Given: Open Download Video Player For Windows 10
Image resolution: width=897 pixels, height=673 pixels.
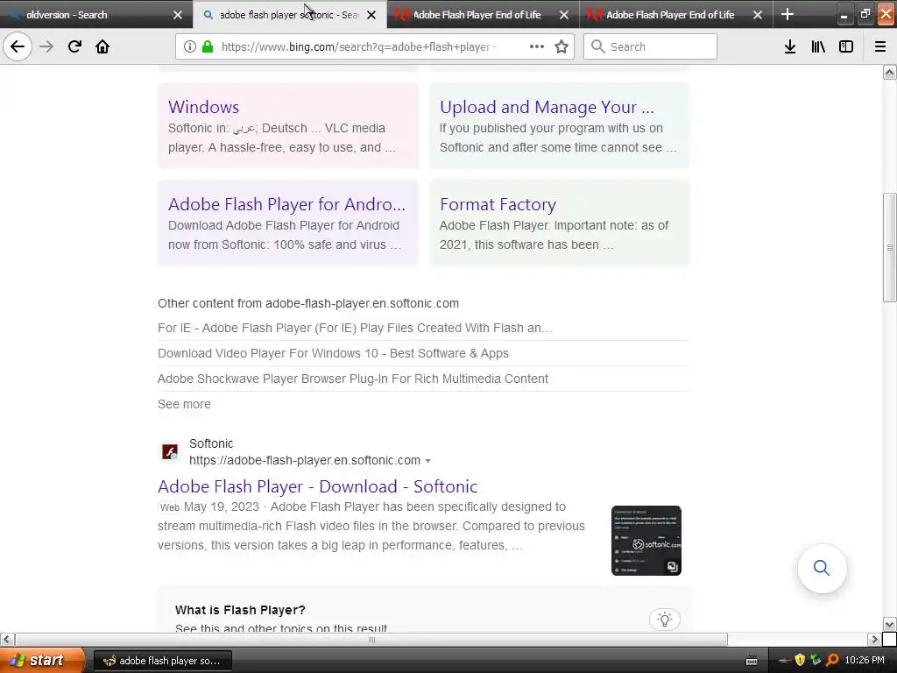Looking at the screenshot, I should pos(333,353).
